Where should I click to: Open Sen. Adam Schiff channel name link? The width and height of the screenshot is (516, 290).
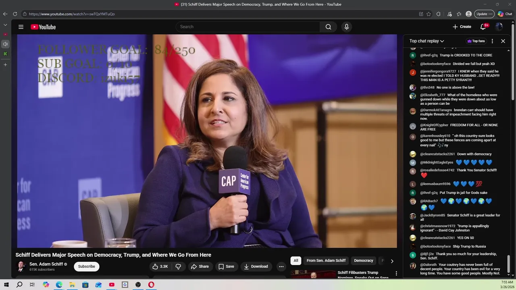46,264
